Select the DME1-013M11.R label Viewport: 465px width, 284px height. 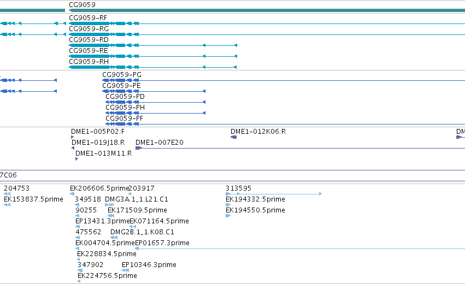tap(103, 153)
